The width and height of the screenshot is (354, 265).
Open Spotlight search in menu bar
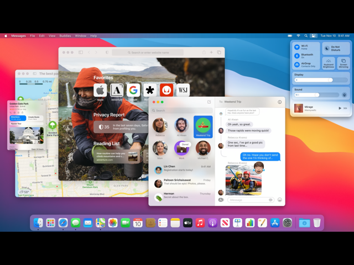point(306,36)
